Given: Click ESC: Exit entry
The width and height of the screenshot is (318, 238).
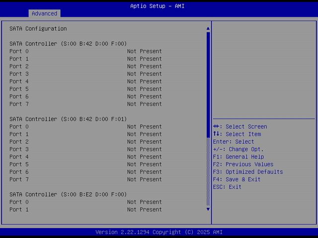Looking at the screenshot, I should pos(227,187).
